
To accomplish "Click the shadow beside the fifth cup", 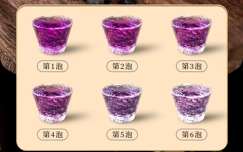I will click(147, 116).
